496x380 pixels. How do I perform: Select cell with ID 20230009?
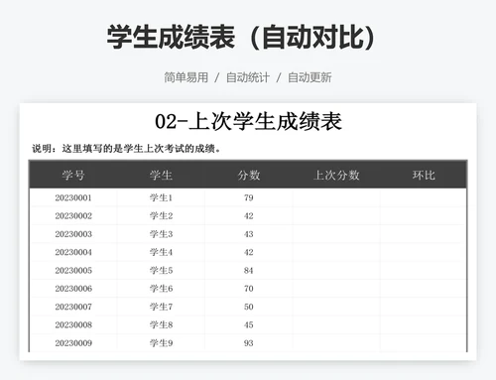point(73,343)
